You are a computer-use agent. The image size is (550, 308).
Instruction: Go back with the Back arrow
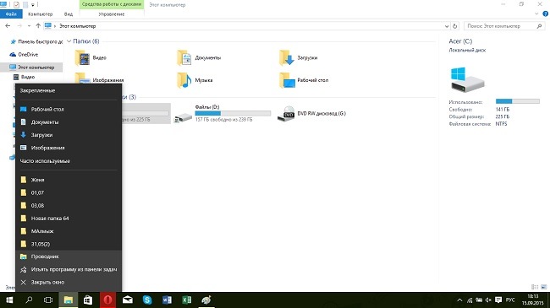tap(8, 26)
